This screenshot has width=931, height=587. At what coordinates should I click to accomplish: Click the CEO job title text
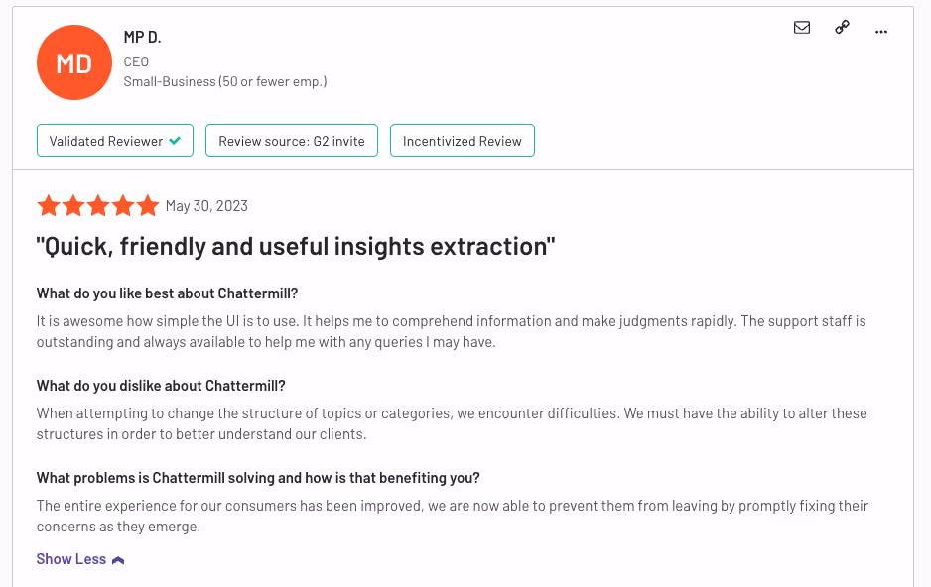tap(136, 61)
